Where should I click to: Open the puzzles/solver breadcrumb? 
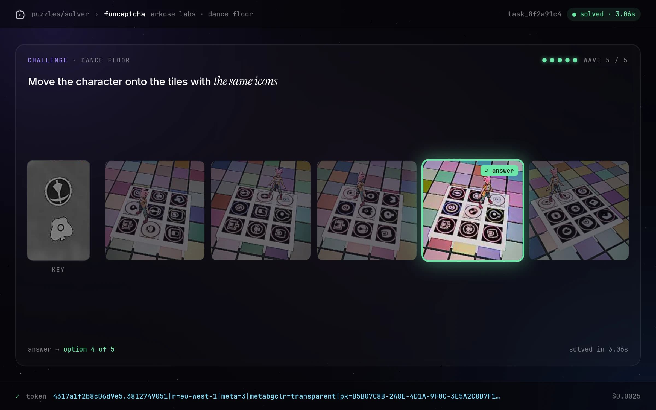point(60,14)
